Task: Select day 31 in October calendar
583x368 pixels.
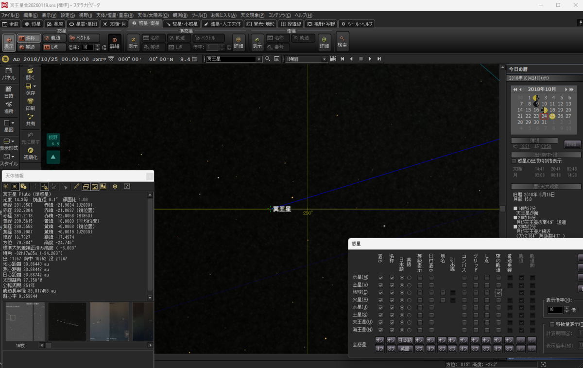Action: [x=544, y=123]
